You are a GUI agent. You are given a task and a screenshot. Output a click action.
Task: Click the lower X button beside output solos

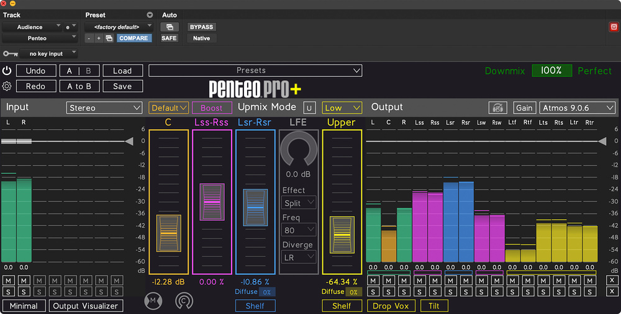pyautogui.click(x=612, y=292)
